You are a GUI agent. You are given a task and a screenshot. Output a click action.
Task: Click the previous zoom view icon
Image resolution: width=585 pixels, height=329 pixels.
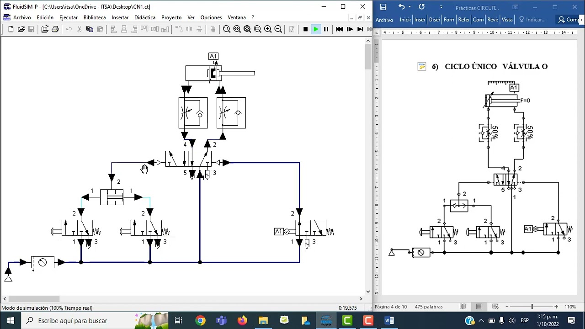click(x=237, y=29)
